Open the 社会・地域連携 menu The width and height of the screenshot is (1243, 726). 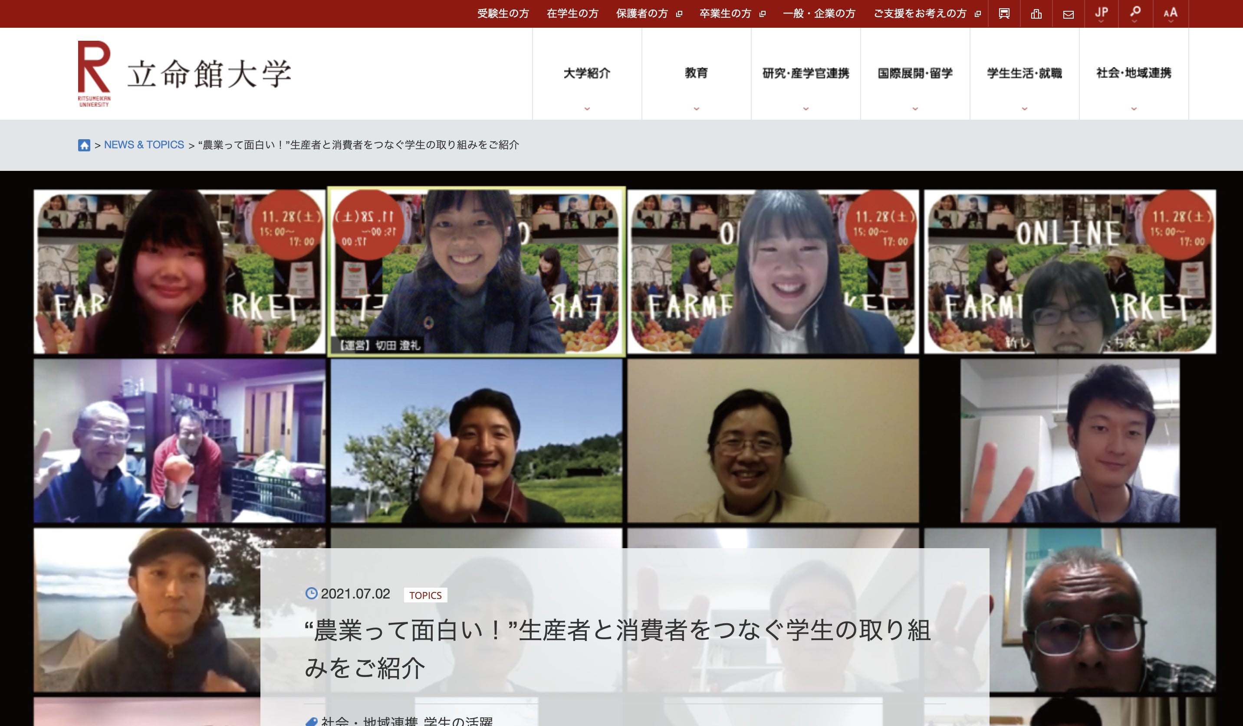point(1134,74)
